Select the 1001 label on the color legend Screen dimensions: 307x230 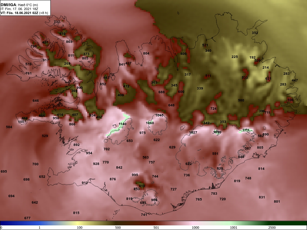point(234,228)
